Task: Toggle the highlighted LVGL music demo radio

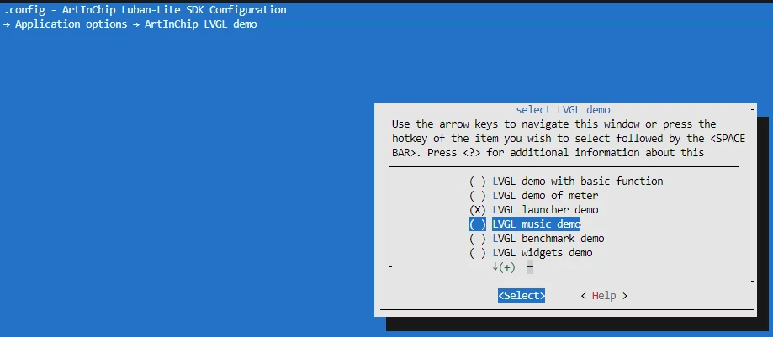Action: click(477, 224)
